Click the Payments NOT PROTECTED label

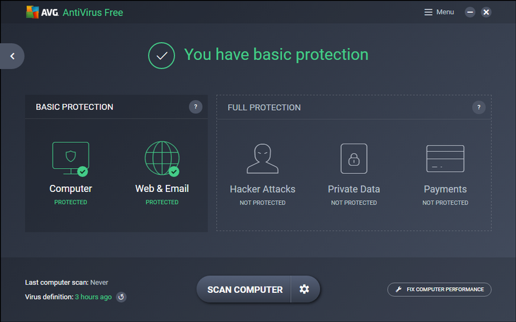coord(445,203)
